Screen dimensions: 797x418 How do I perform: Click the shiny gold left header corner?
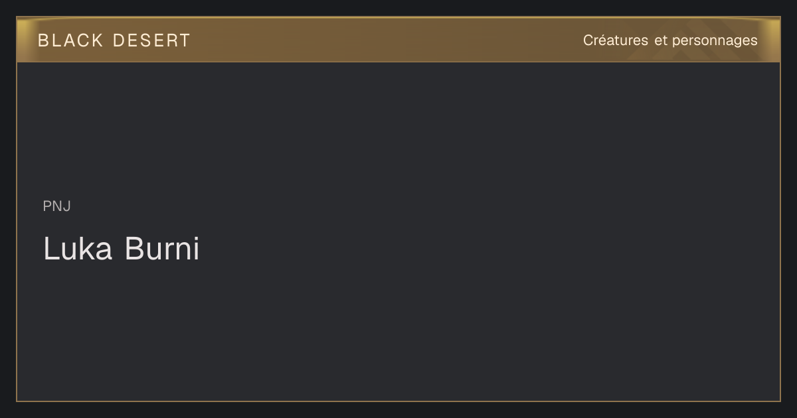coord(24,40)
